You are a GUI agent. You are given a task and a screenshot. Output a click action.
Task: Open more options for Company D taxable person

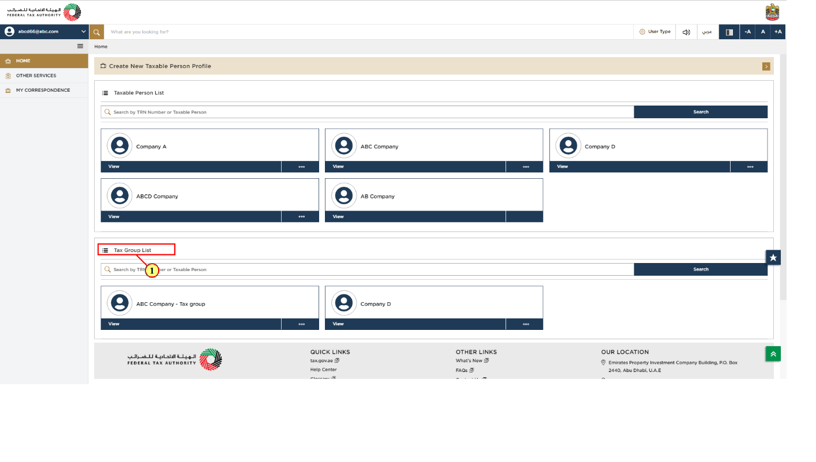pos(749,167)
